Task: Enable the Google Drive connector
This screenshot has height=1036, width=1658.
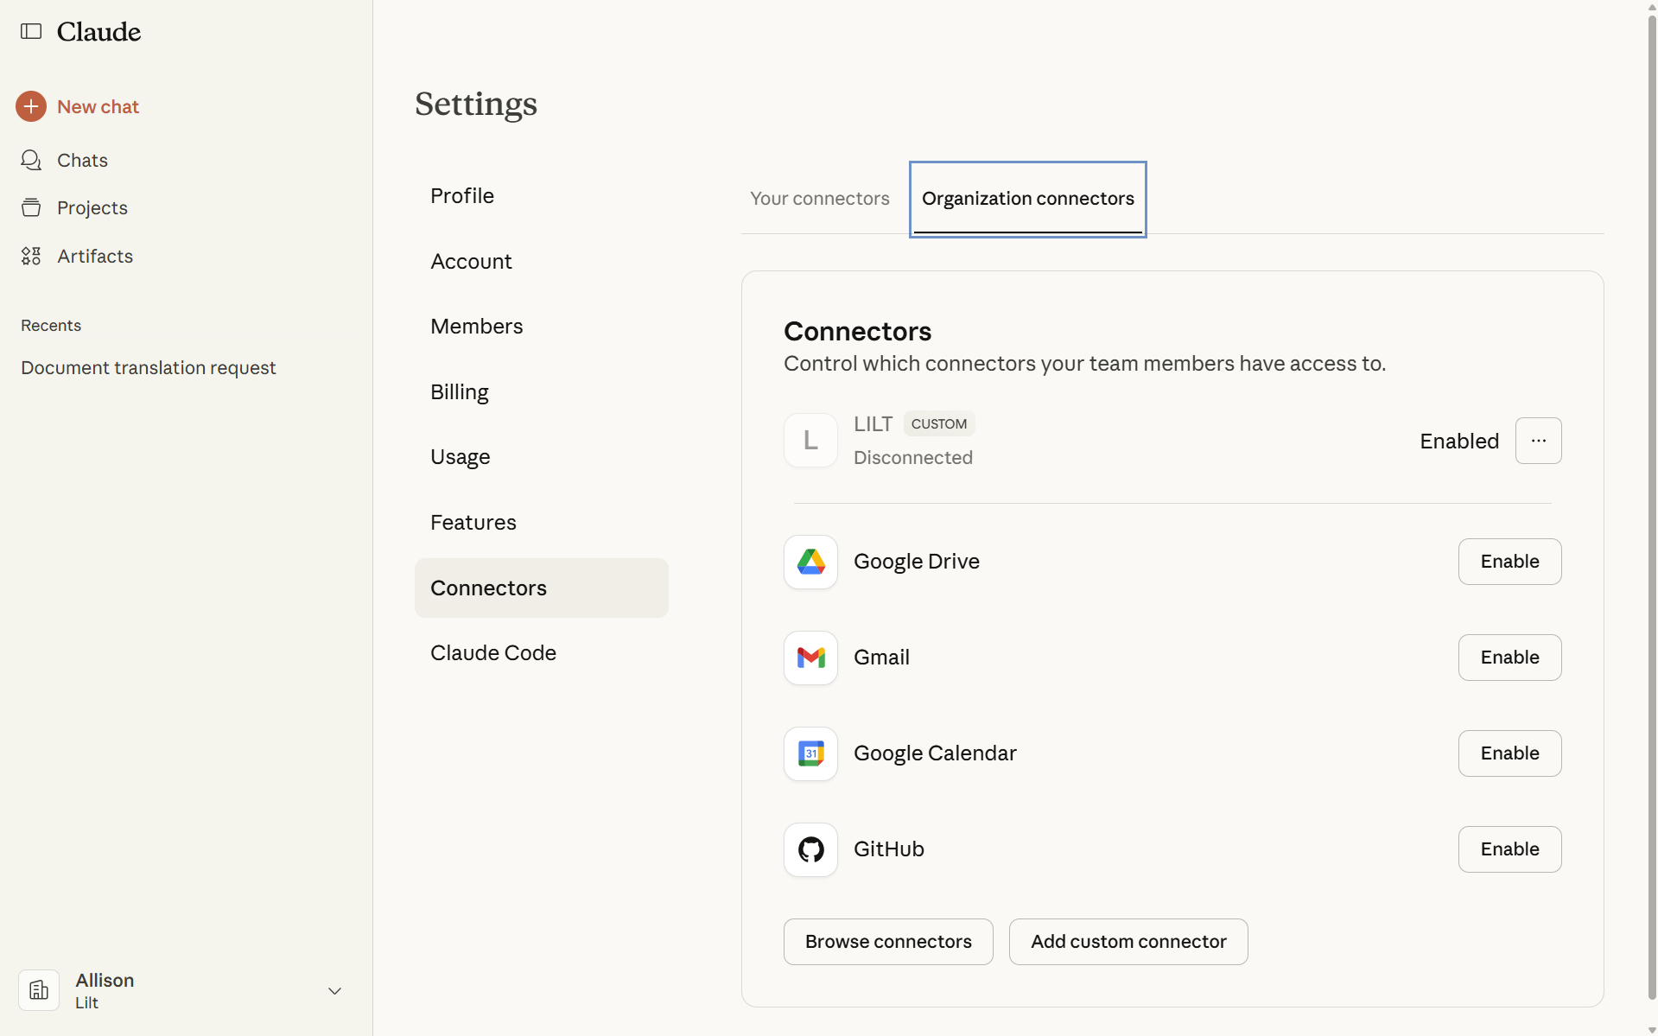Action: 1509,562
